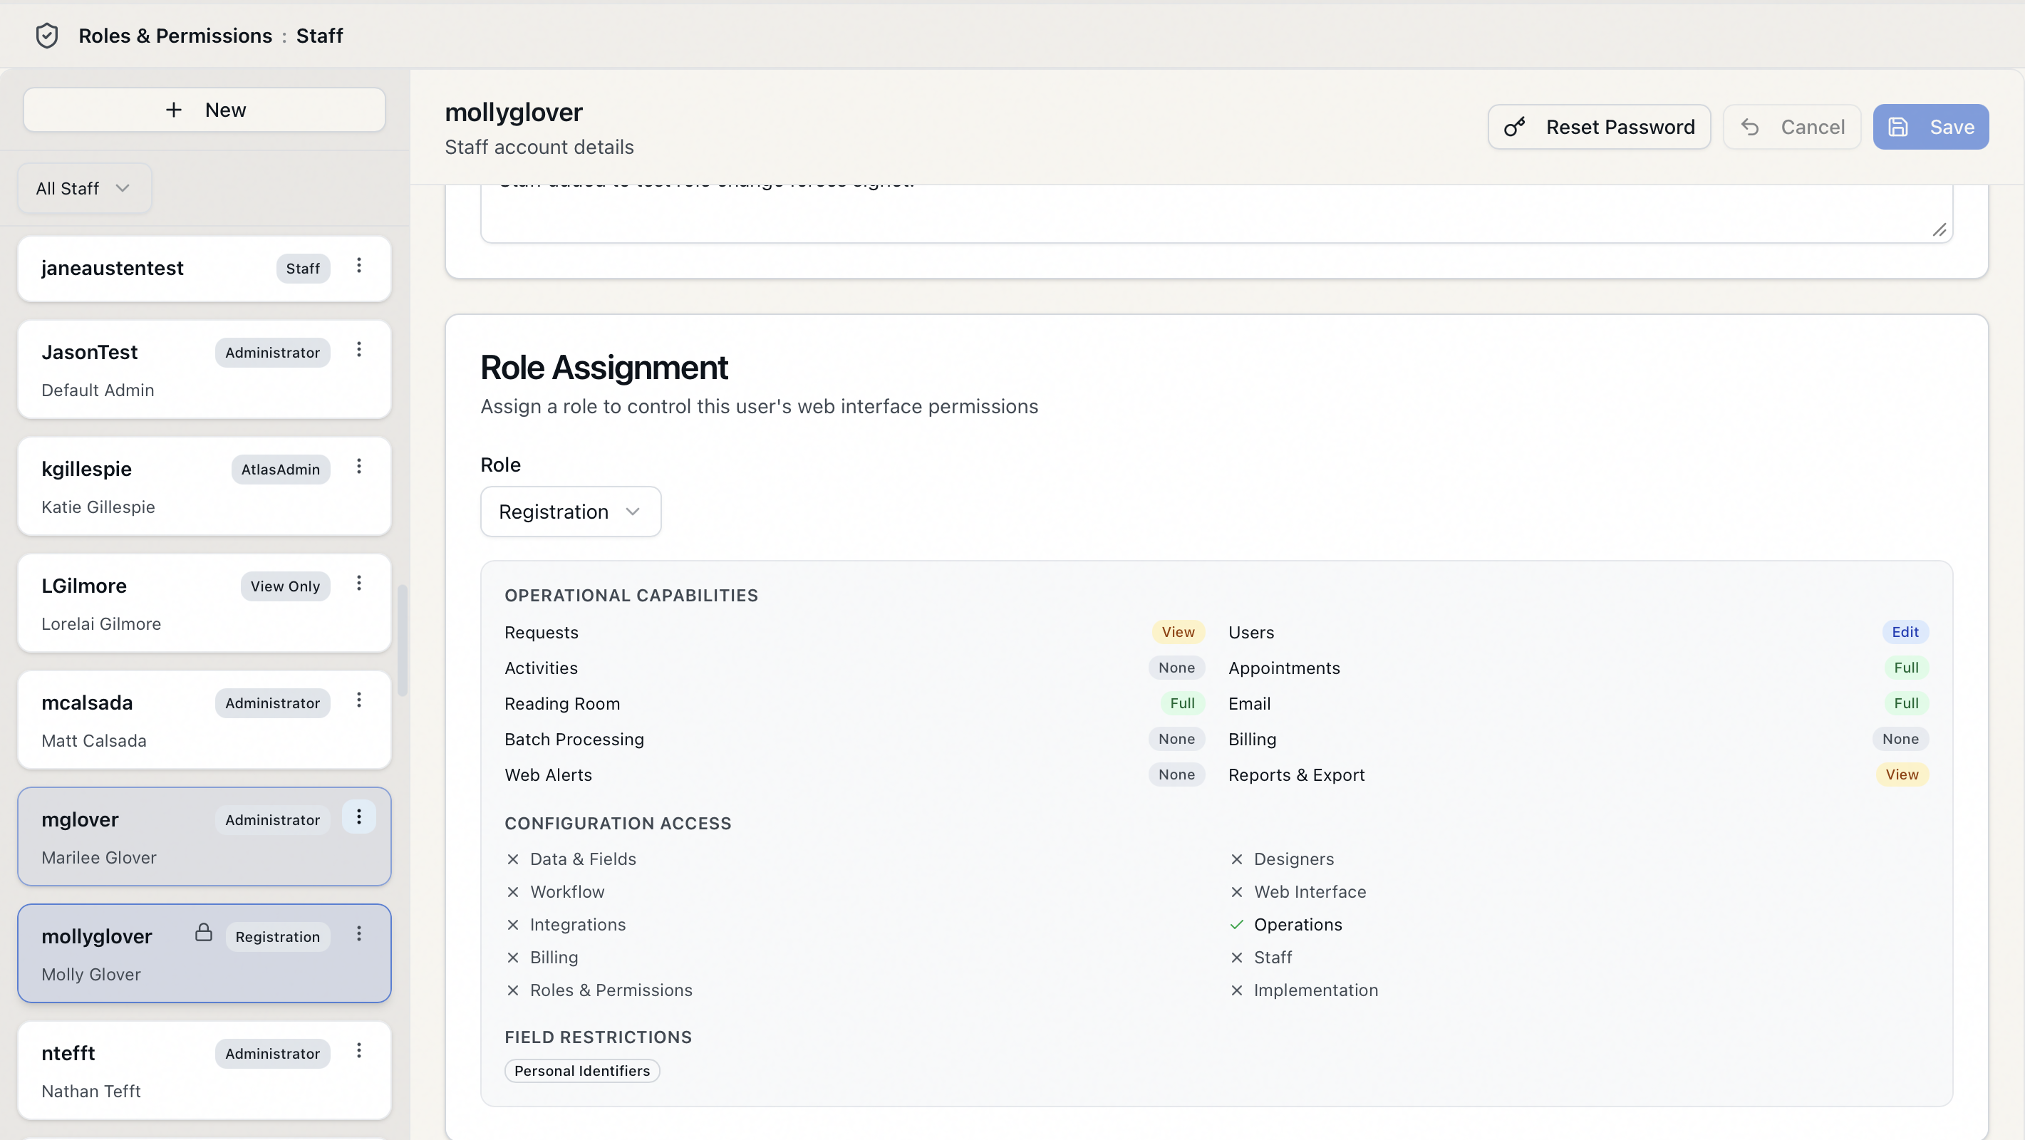
Task: Click the X icon next to Web Interface
Action: 1236,892
